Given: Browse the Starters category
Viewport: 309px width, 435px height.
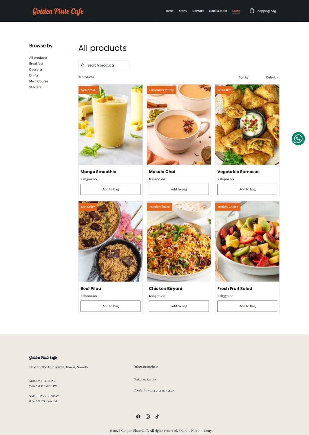Looking at the screenshot, I should 35,87.
